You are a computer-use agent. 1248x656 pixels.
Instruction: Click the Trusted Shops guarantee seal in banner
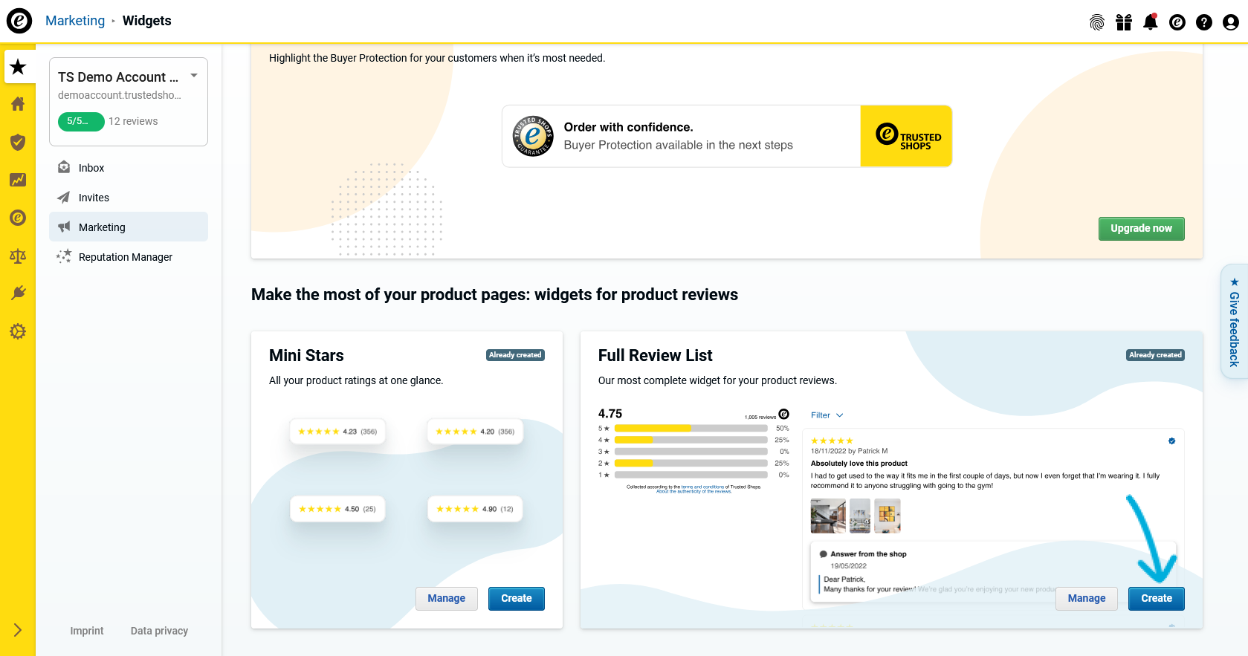pos(533,136)
